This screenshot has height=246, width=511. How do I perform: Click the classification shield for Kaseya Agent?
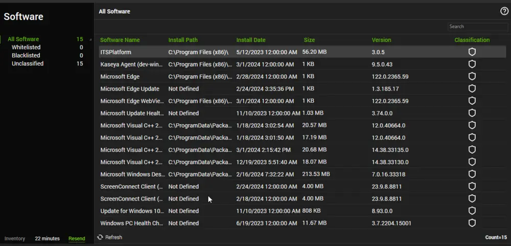click(472, 64)
